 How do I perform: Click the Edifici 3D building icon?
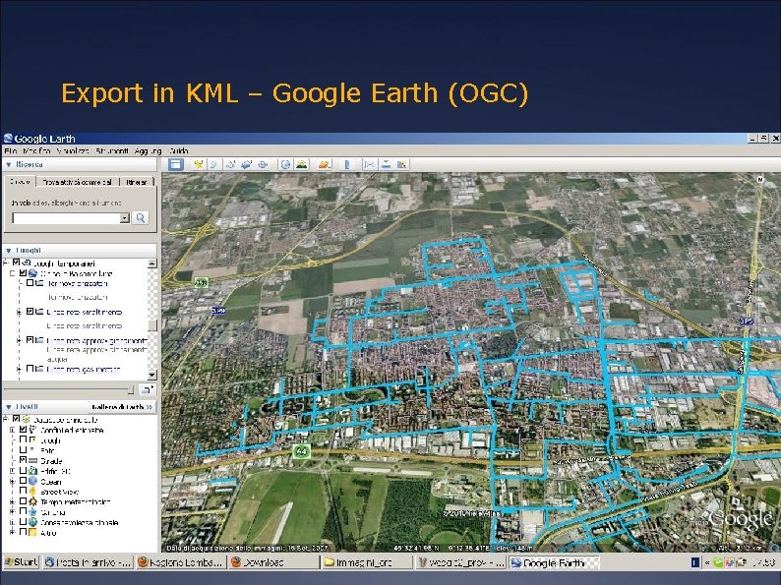pos(32,471)
